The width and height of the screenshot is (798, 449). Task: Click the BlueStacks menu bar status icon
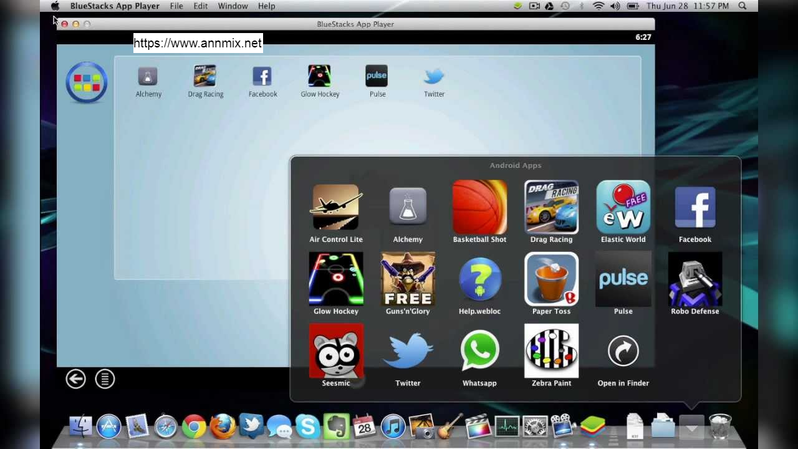click(517, 6)
